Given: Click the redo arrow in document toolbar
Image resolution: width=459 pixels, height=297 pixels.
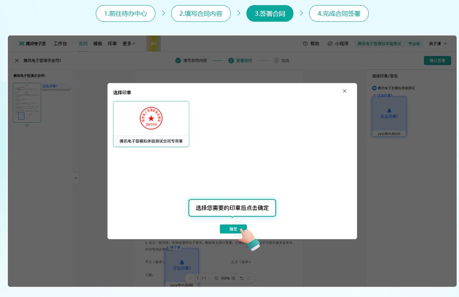Looking at the screenshot, I should point(248,278).
